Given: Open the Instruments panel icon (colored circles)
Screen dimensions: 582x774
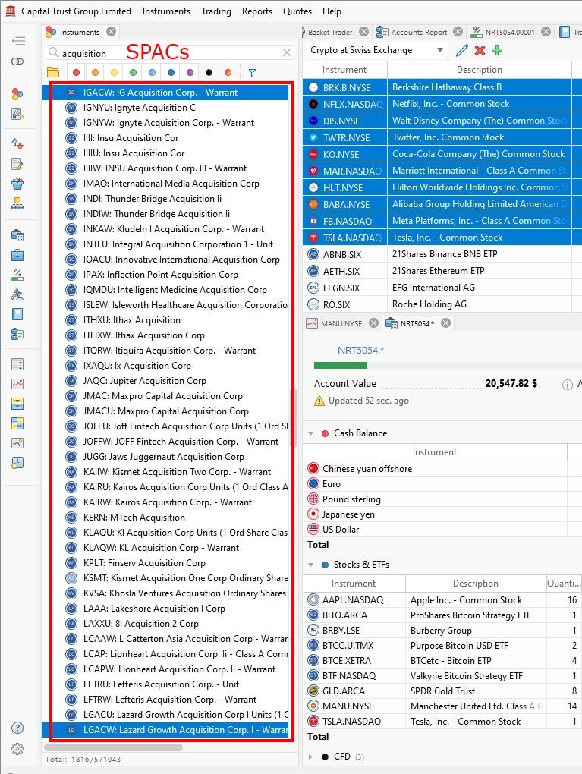Looking at the screenshot, I should click(17, 94).
